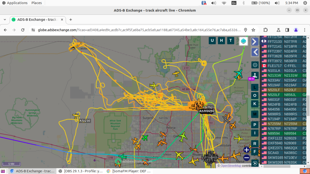Toggle the L map option button
This screenshot has height=174, width=310.
[255, 87]
